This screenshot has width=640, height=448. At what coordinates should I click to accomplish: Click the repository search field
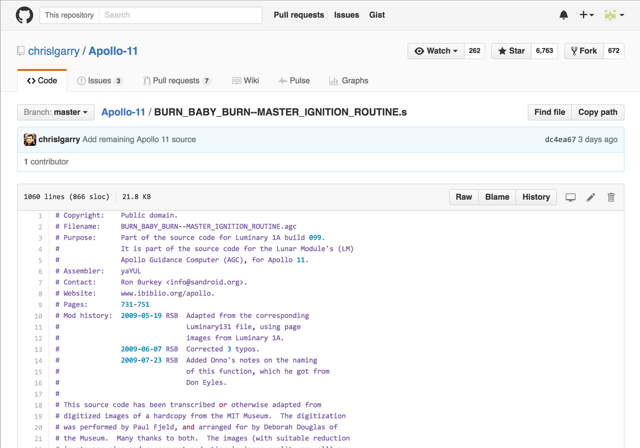pyautogui.click(x=181, y=15)
